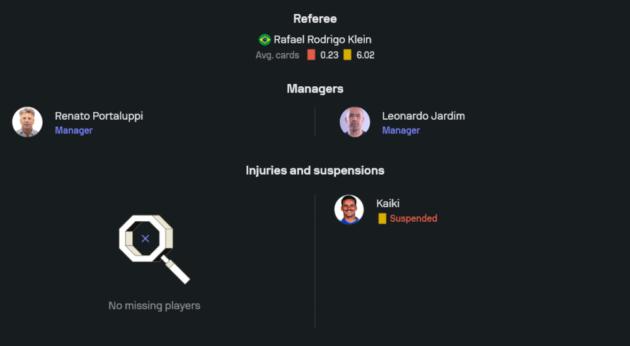Go to the Leonardo Jardim name link
The height and width of the screenshot is (346, 630).
pyautogui.click(x=423, y=116)
